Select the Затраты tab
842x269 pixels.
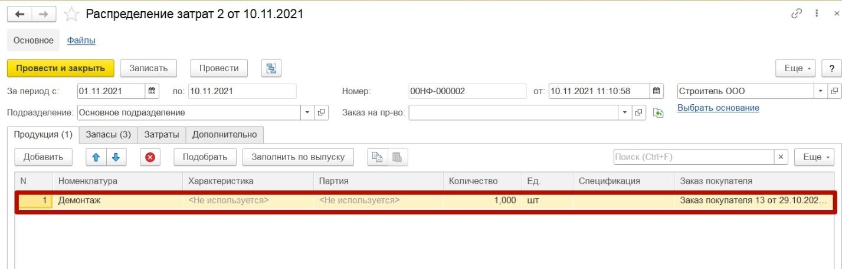[162, 134]
